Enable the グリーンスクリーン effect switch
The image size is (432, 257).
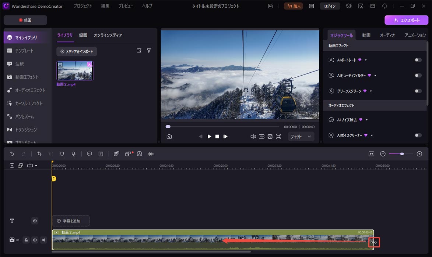418,91
